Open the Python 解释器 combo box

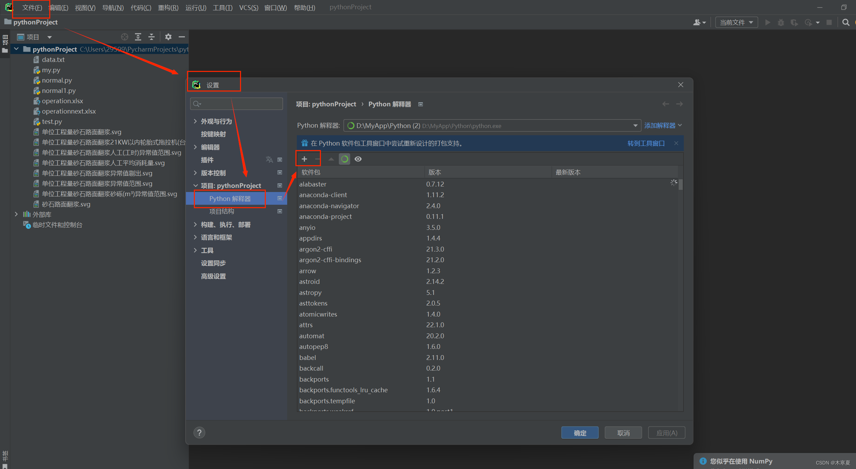click(x=492, y=126)
